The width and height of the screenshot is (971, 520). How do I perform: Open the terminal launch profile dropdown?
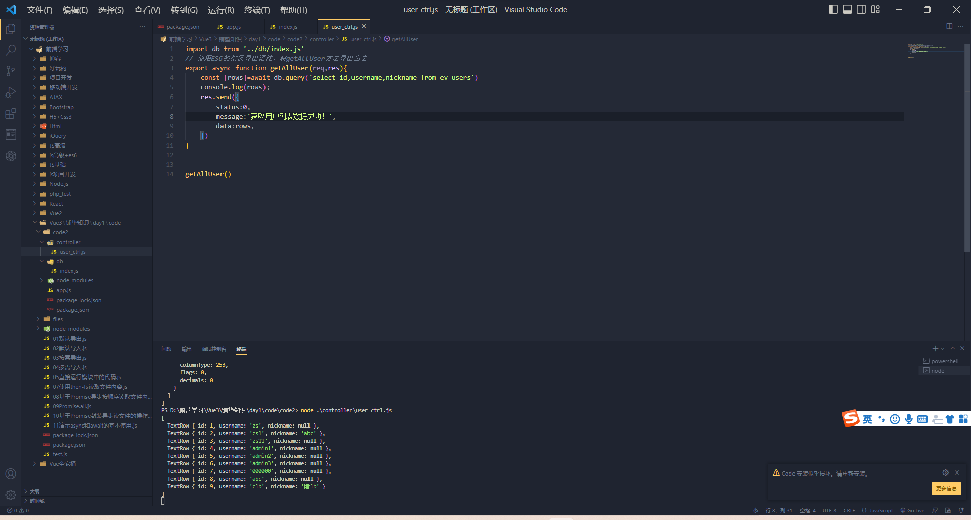tap(942, 348)
